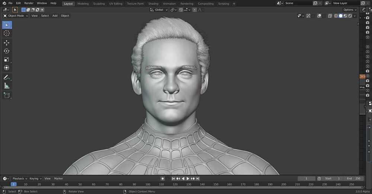Pick the Transform tool
This screenshot has height=194, width=372.
[x=7, y=68]
